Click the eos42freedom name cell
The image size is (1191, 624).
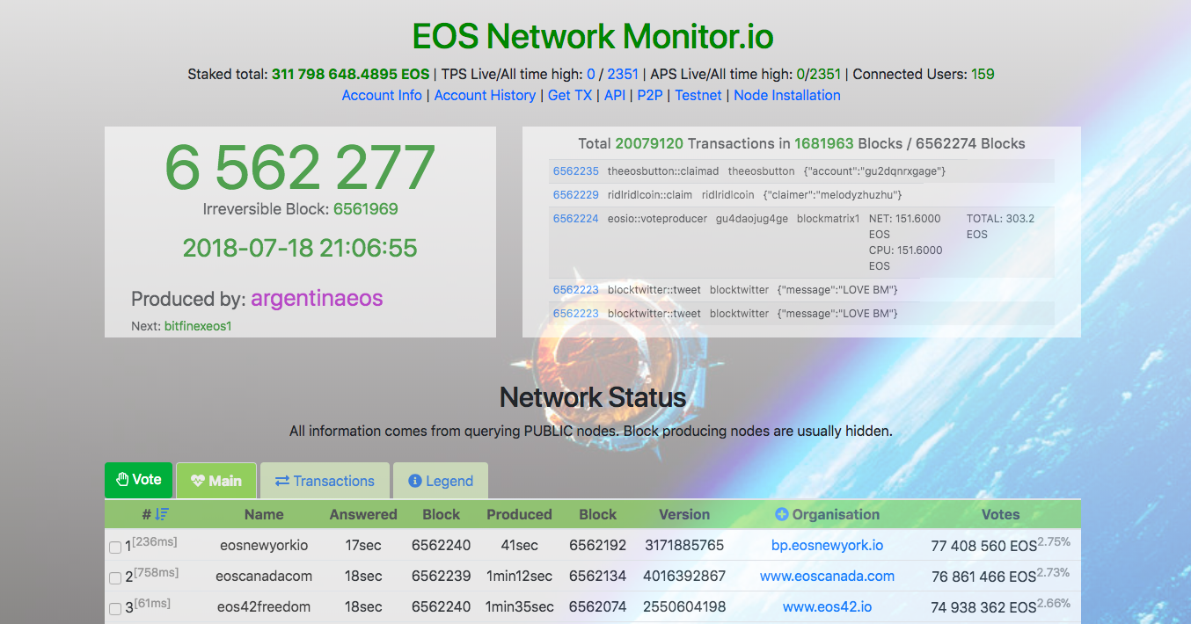pos(264,606)
